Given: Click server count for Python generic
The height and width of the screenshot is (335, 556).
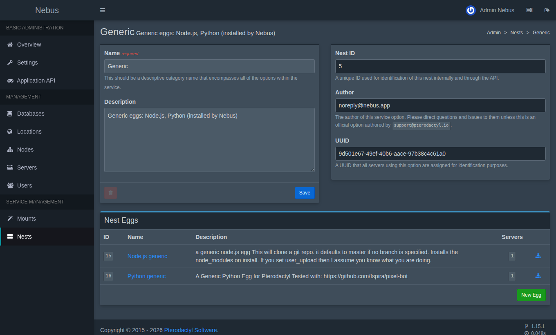Looking at the screenshot, I should pyautogui.click(x=512, y=276).
